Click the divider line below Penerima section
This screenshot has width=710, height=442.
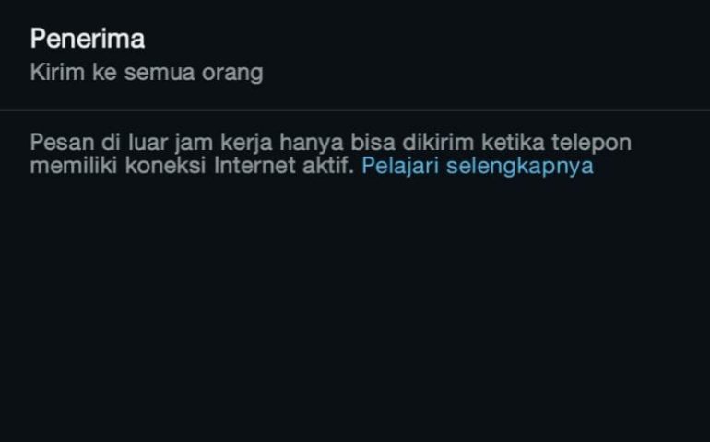(x=355, y=110)
